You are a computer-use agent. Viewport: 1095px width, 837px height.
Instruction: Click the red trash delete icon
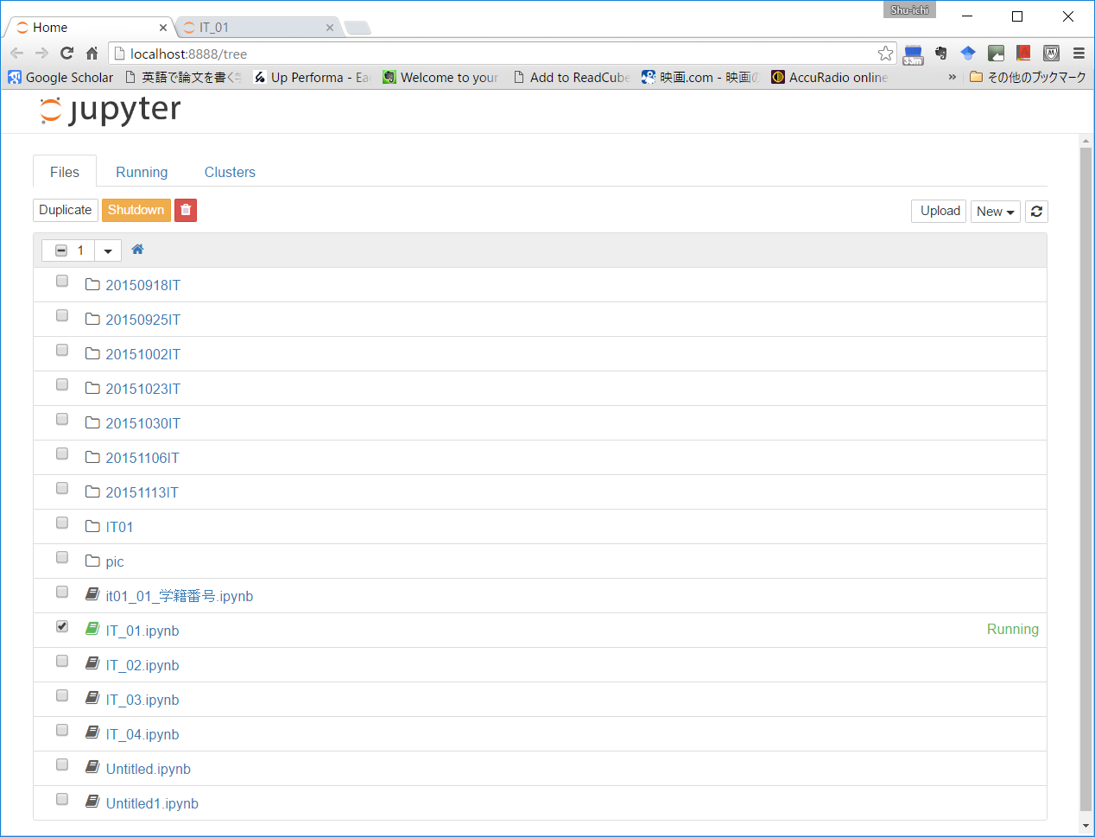point(186,210)
